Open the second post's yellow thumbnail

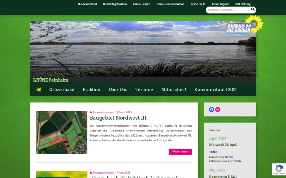(61, 175)
